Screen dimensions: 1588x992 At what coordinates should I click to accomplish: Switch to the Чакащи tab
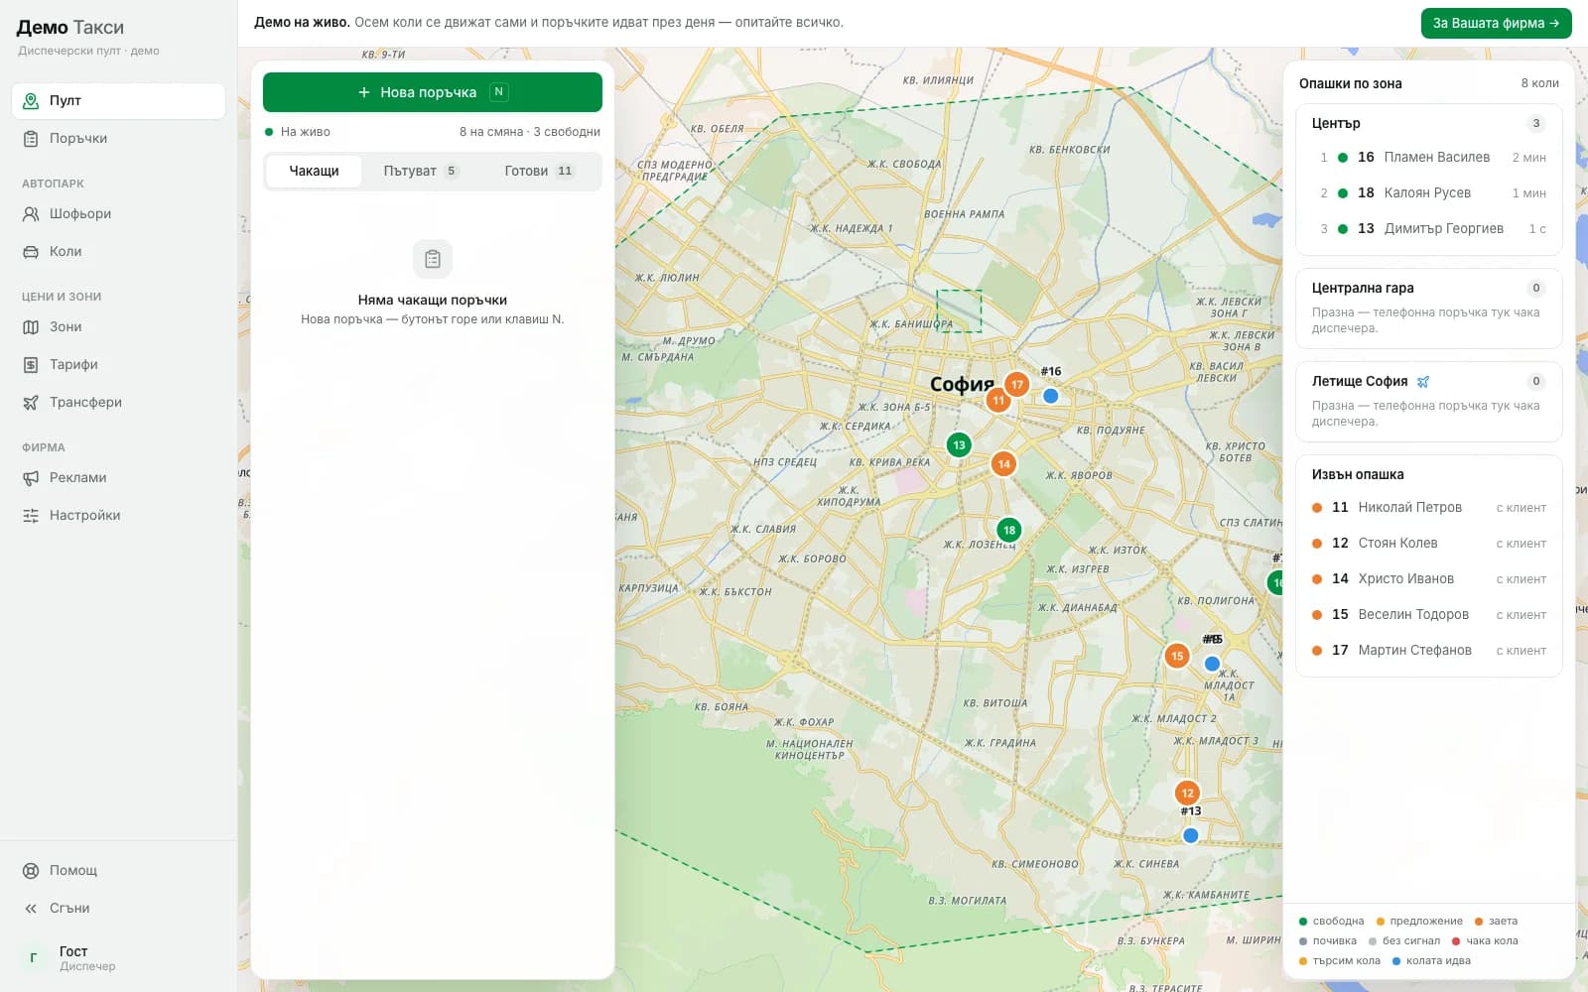314,171
